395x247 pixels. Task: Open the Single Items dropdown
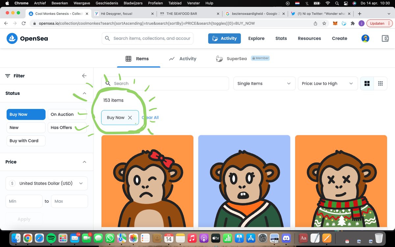click(x=264, y=83)
